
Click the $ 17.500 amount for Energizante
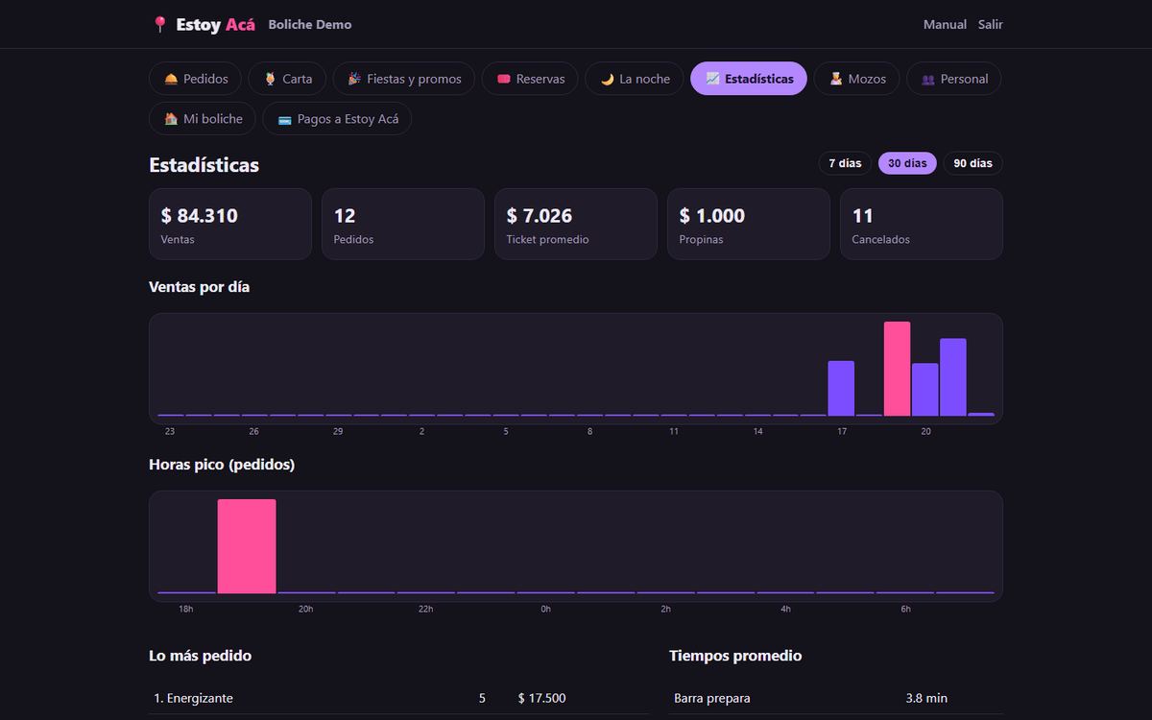tap(541, 698)
